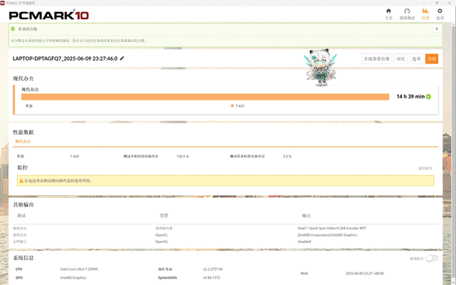
Task: Click the OpenGL type cell
Action: 162,242
